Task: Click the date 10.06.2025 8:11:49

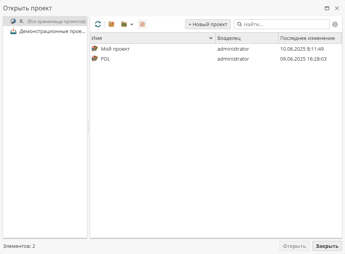Action: (302, 49)
